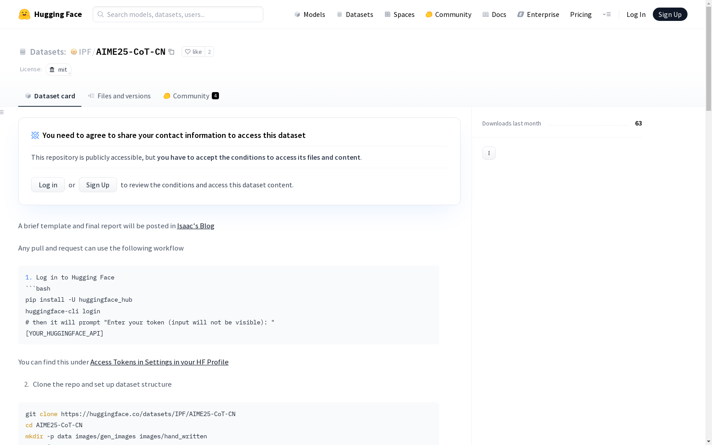
Task: Click the '[YOUR_HUGGINGFACE_API]' placeholder text
Action: click(x=65, y=334)
